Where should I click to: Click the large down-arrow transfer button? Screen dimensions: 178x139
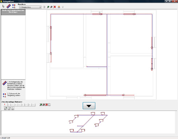pos(89,106)
